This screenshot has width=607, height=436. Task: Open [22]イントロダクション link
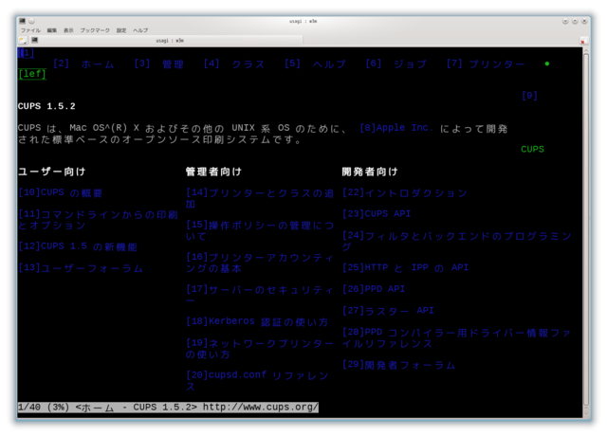tap(405, 192)
